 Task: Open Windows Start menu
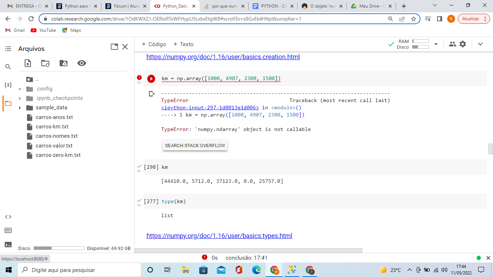[9, 270]
